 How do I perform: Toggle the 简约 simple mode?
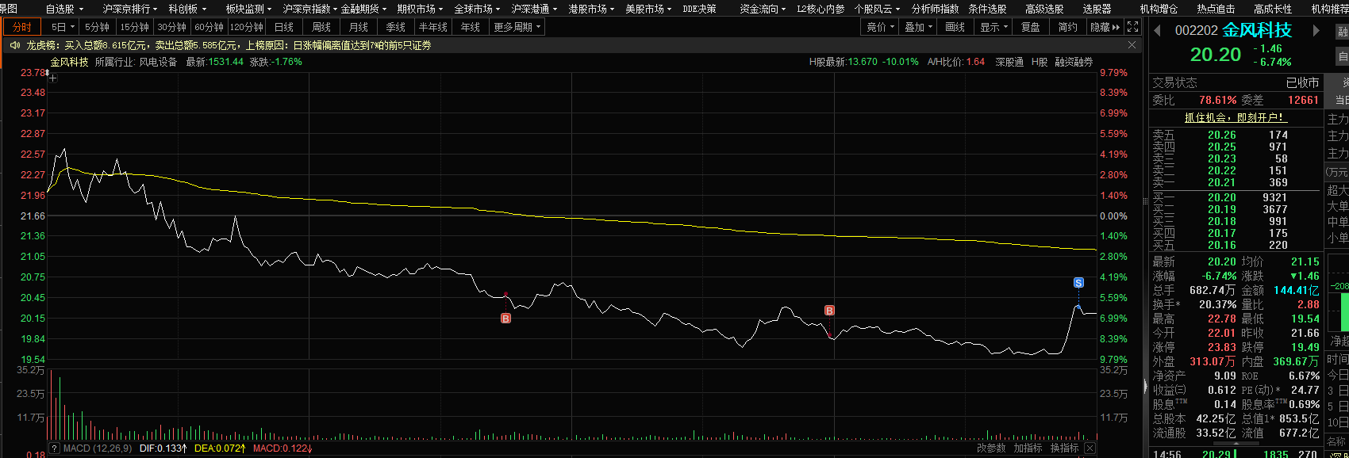click(x=1068, y=27)
